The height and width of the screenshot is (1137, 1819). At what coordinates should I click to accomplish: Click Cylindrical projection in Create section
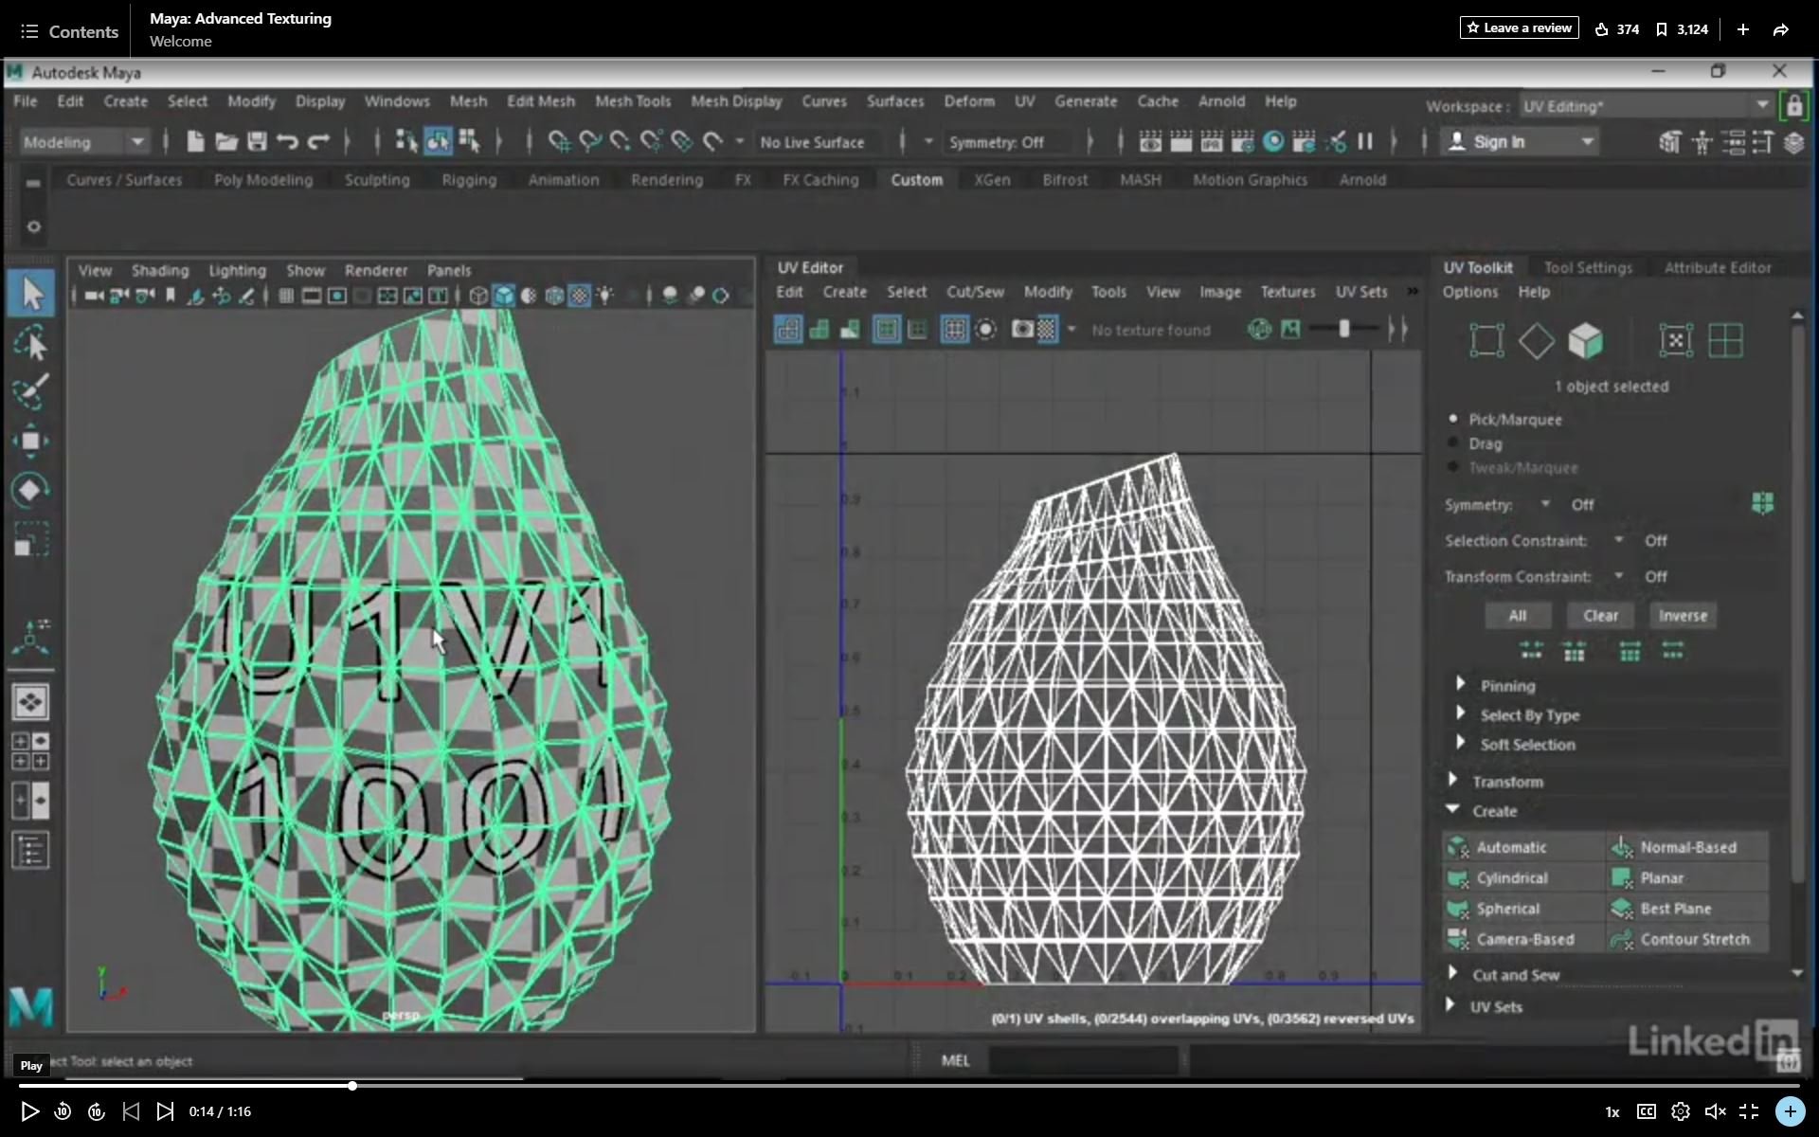pos(1522,878)
